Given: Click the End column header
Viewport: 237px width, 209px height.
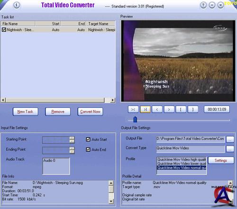Looking at the screenshot, I should pyautogui.click(x=73, y=24).
